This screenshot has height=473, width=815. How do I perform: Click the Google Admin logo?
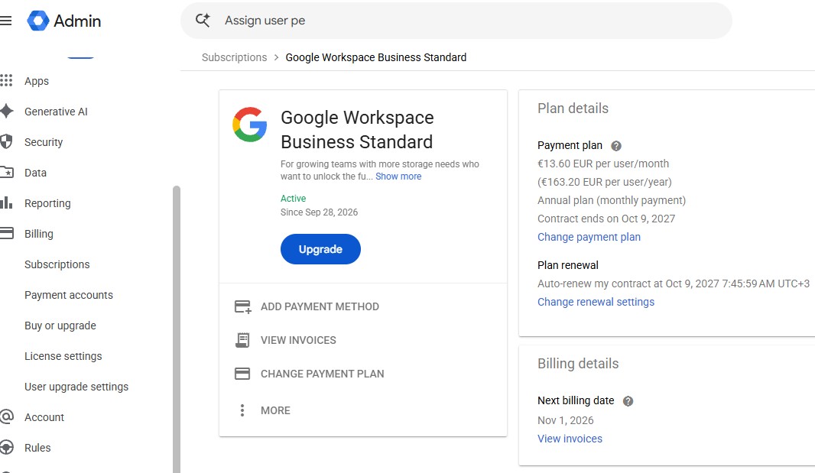point(64,21)
